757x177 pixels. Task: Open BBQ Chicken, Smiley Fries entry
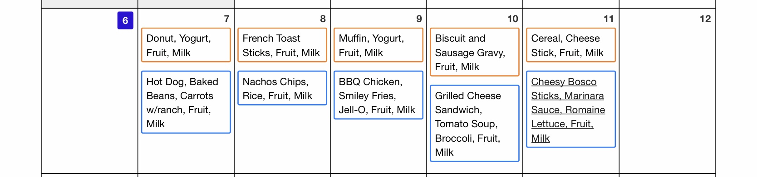(378, 95)
